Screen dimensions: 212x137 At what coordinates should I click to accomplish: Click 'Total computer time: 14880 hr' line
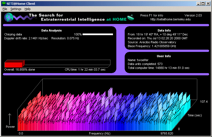coord(159,68)
